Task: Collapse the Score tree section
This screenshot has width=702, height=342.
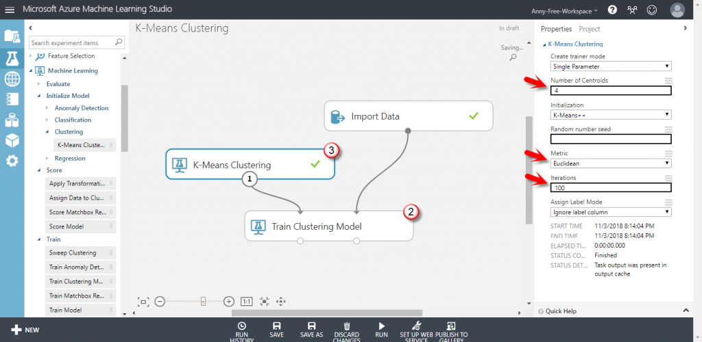Action: click(39, 170)
